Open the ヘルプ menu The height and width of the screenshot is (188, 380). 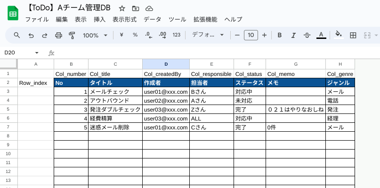point(234,20)
